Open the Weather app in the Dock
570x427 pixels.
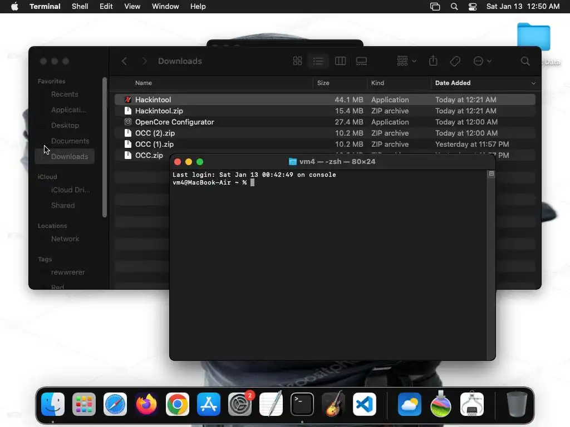(410, 404)
